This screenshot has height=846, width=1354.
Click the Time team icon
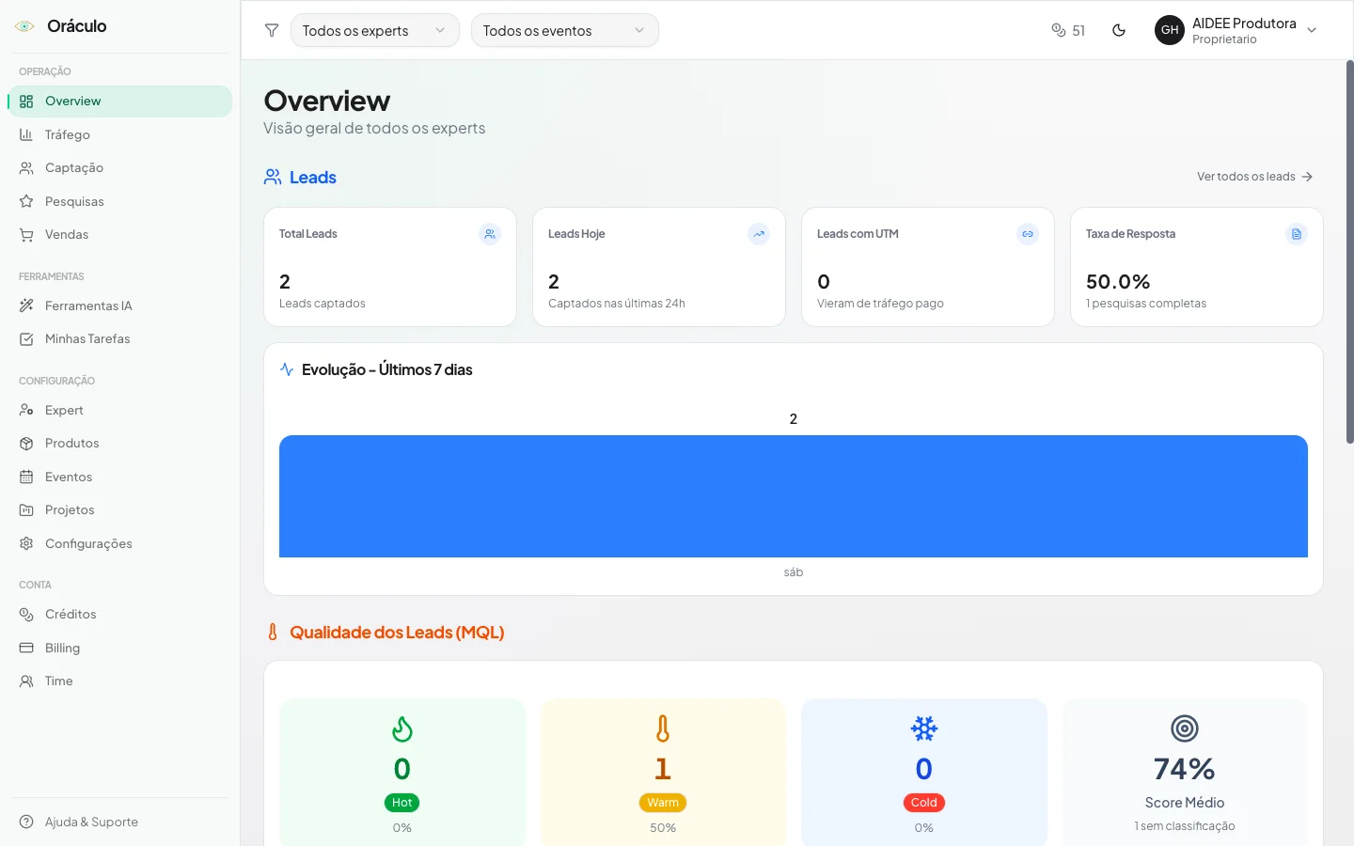click(x=26, y=681)
